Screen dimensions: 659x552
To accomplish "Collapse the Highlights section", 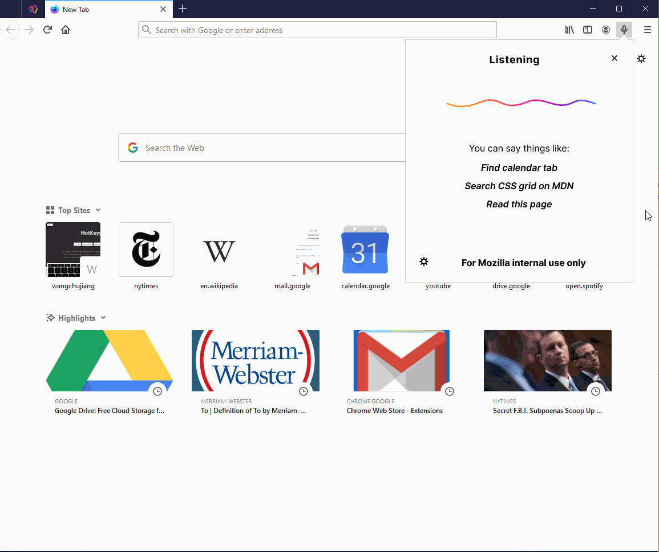I will 103,318.
